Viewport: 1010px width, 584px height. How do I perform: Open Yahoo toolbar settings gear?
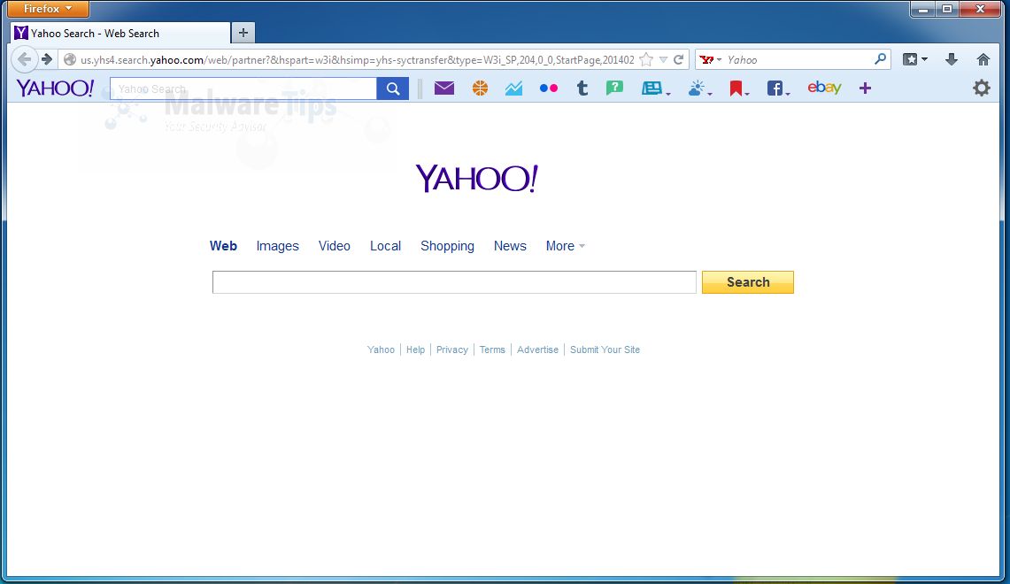(x=981, y=88)
